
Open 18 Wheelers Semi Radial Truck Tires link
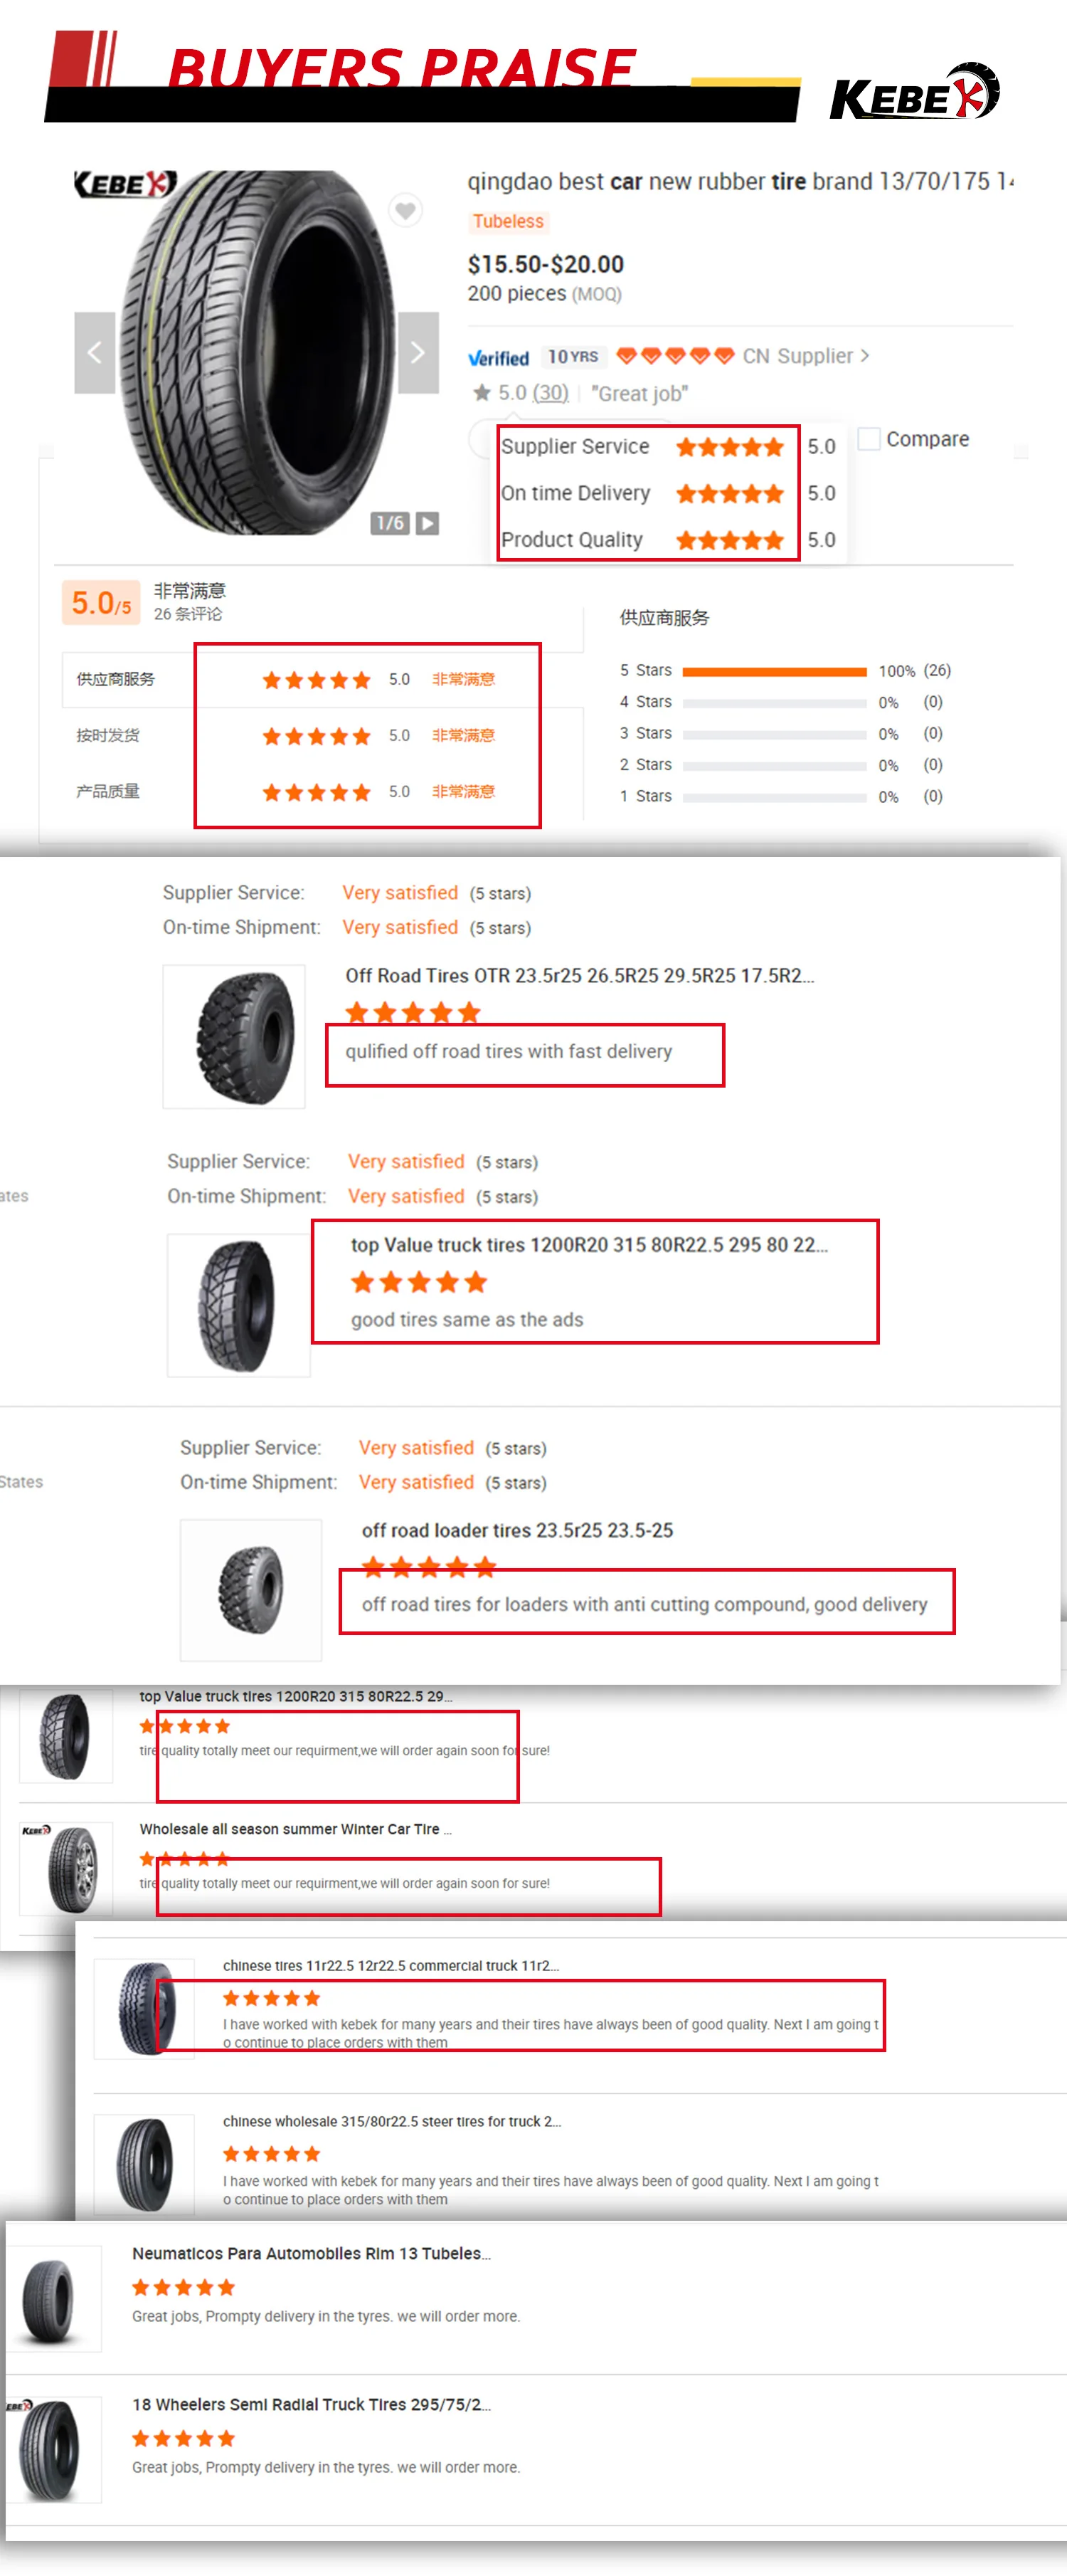(x=311, y=2404)
